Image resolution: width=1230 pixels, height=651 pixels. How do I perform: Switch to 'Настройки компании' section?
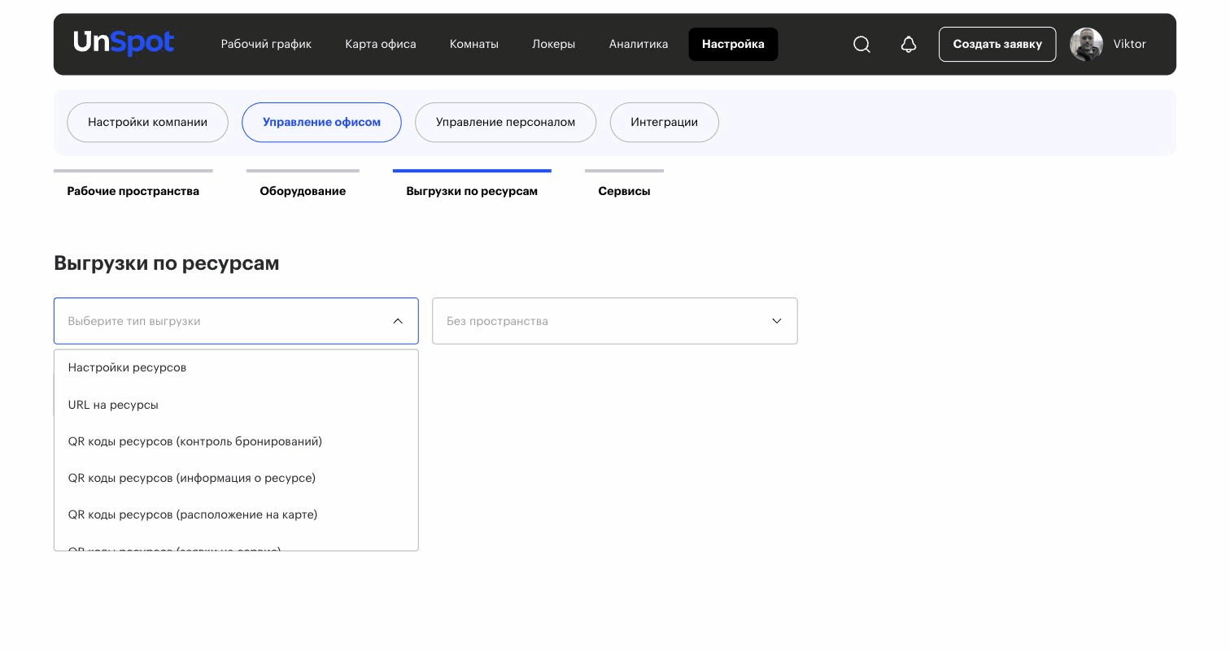[147, 123]
